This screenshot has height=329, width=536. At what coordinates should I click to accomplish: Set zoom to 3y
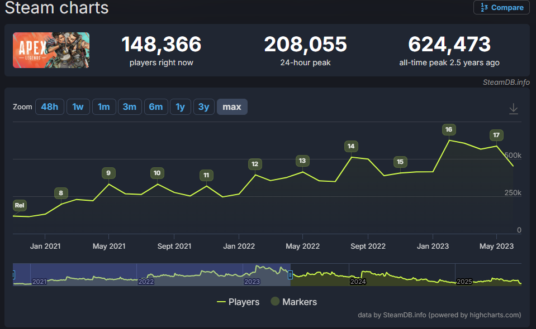[x=204, y=107]
